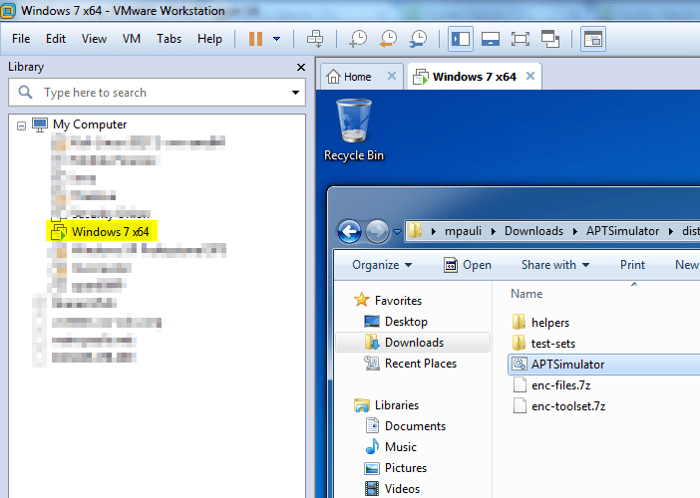
Task: Toggle the console view icon
Action: pyautogui.click(x=593, y=39)
